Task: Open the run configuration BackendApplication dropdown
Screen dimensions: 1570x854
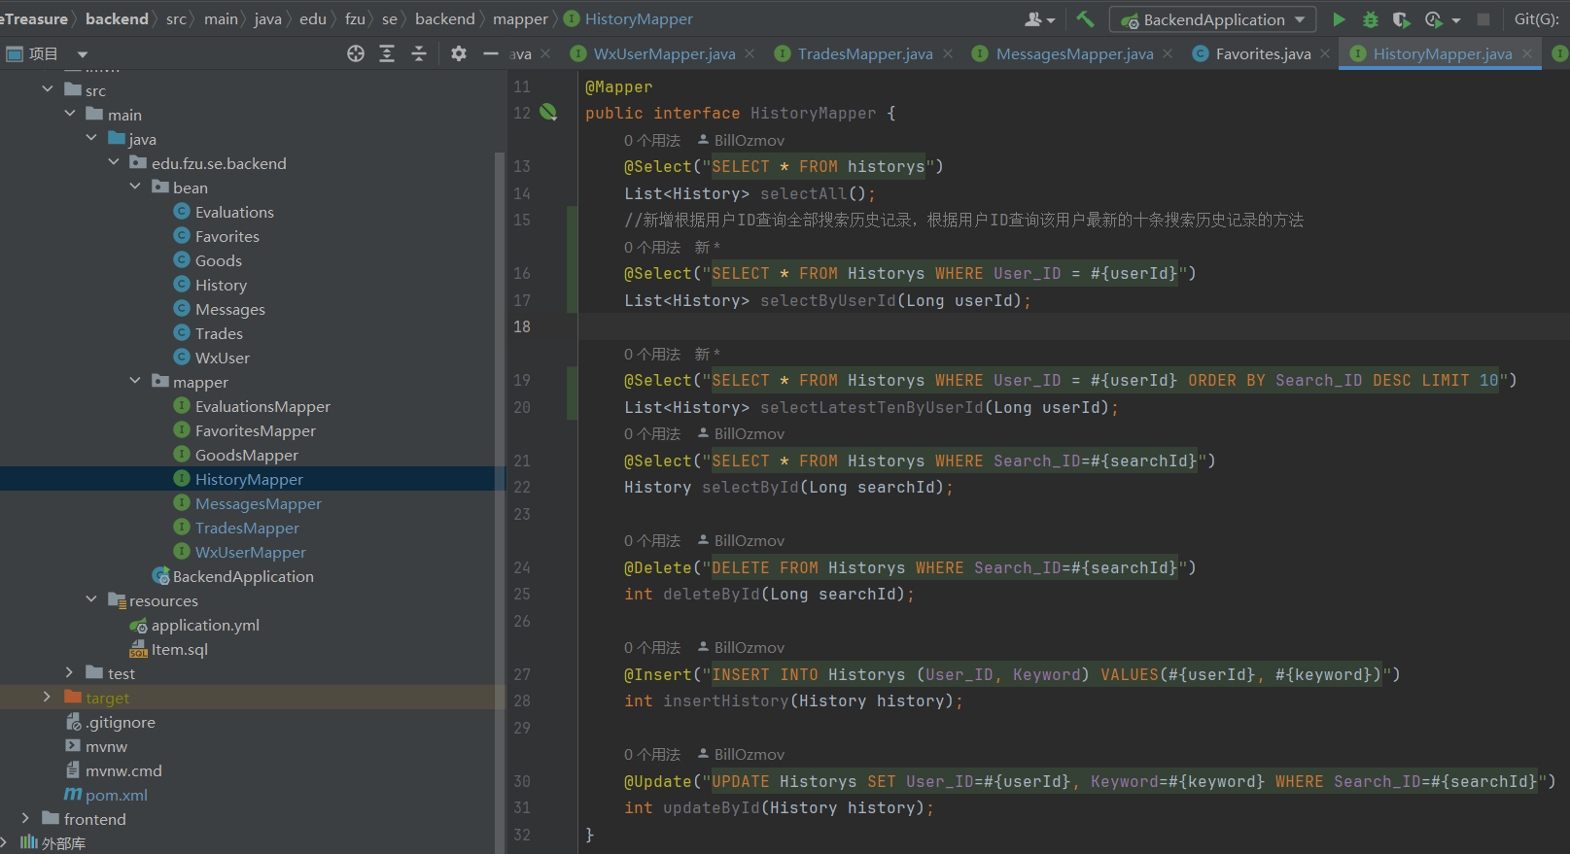Action: coord(1213,19)
